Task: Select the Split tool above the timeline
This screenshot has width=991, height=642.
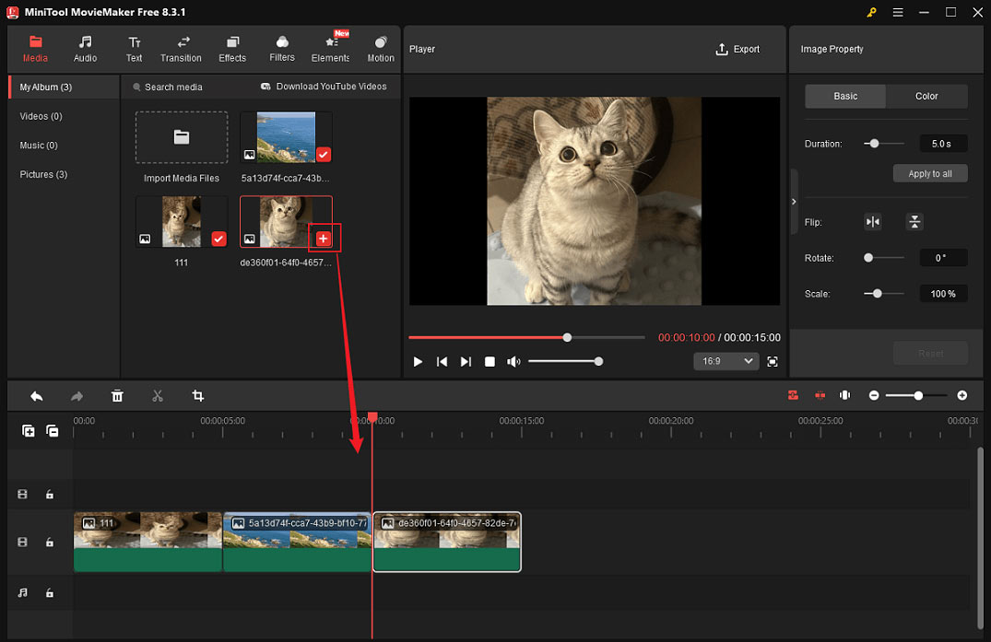Action: pos(157,395)
